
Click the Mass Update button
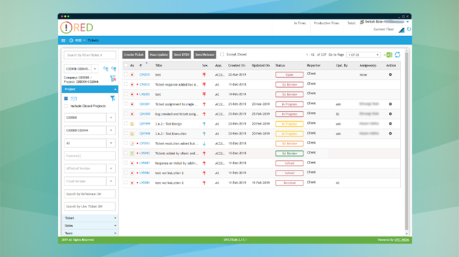point(159,55)
